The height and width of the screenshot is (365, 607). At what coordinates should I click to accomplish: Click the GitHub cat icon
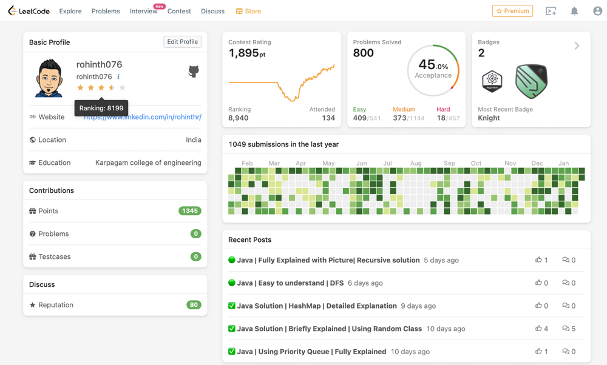coord(194,71)
